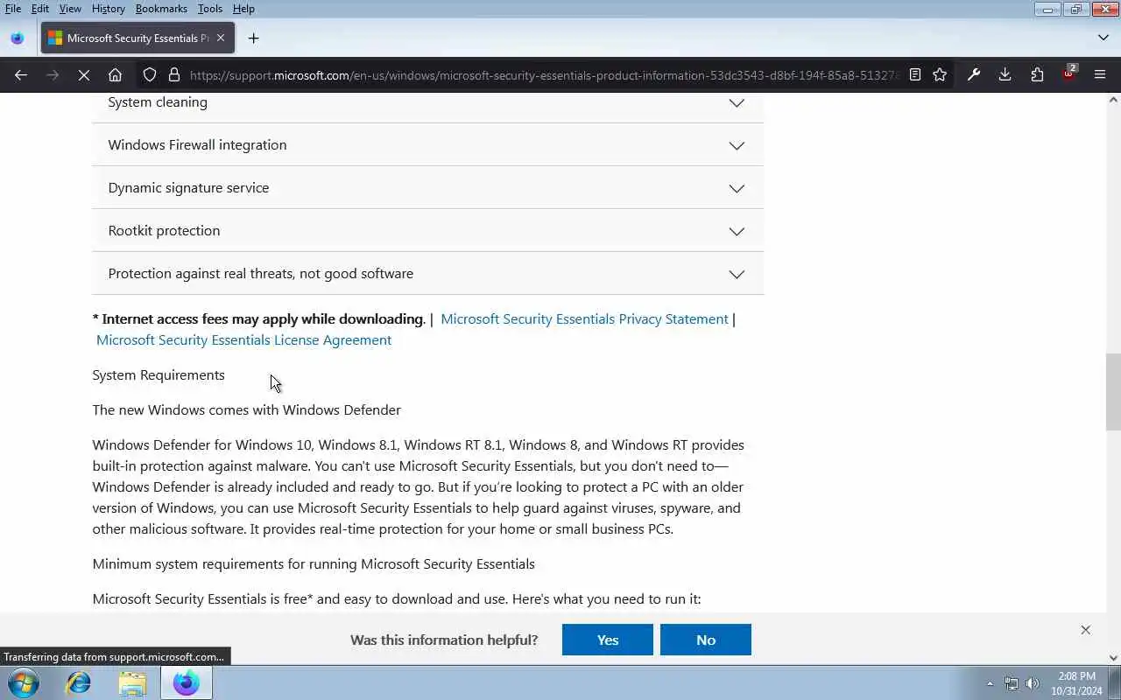Open Windows Explorer folder on the taskbar

point(132,682)
